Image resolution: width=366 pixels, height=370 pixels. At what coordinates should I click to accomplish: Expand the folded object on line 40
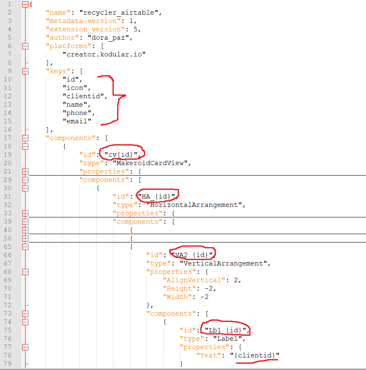(25, 230)
